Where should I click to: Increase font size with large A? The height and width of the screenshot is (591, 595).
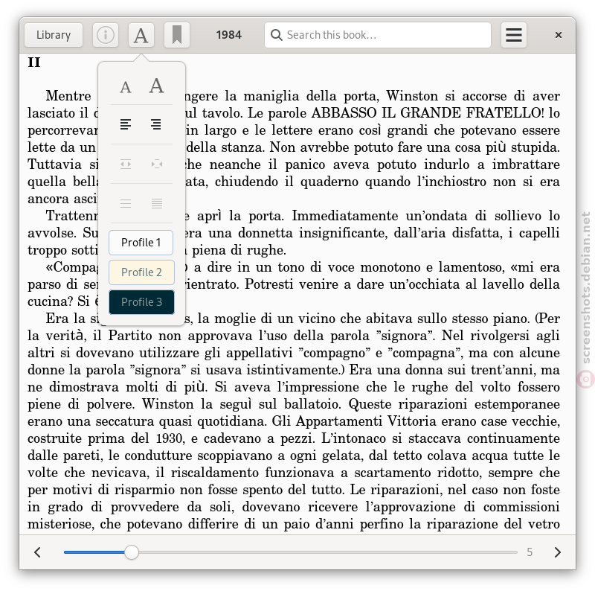point(156,86)
